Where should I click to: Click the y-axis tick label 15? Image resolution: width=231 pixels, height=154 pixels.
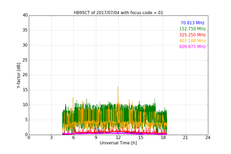(25, 90)
